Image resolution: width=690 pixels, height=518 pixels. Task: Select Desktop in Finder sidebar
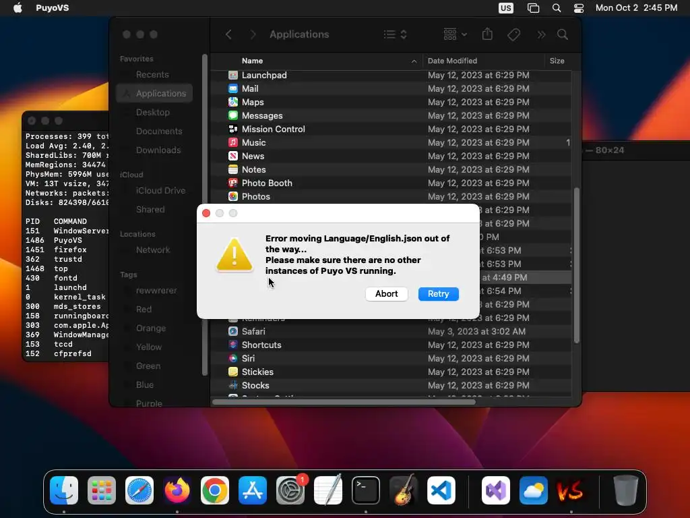click(x=153, y=113)
